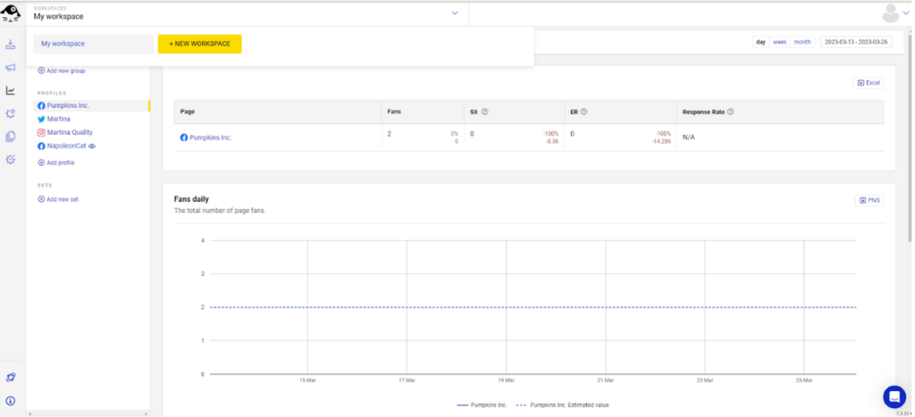Click the + NEW WORKSPACE button
The height and width of the screenshot is (417, 915).
pyautogui.click(x=199, y=44)
